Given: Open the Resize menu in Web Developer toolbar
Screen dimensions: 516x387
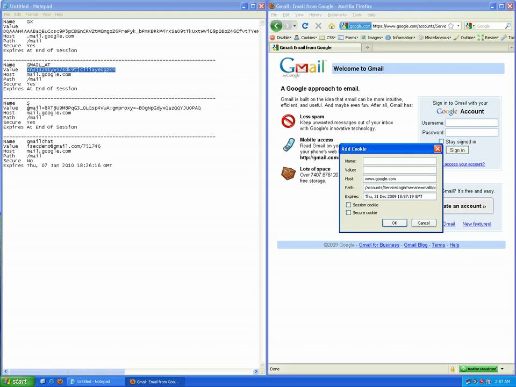Looking at the screenshot, I should coord(488,38).
